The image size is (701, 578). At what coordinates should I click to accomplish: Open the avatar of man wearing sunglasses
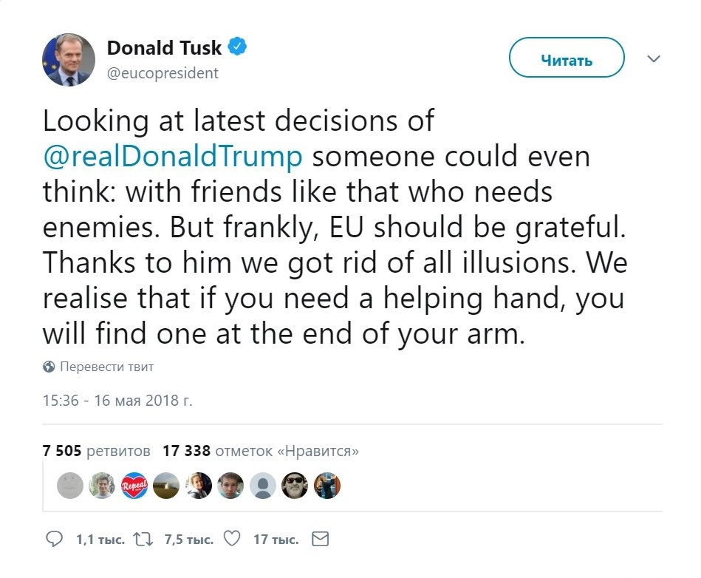295,486
